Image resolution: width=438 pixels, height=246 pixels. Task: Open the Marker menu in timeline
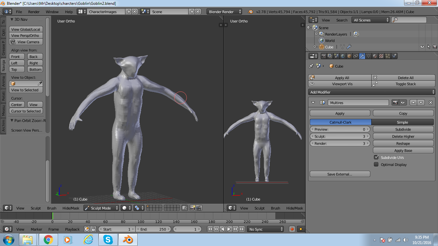point(37,229)
